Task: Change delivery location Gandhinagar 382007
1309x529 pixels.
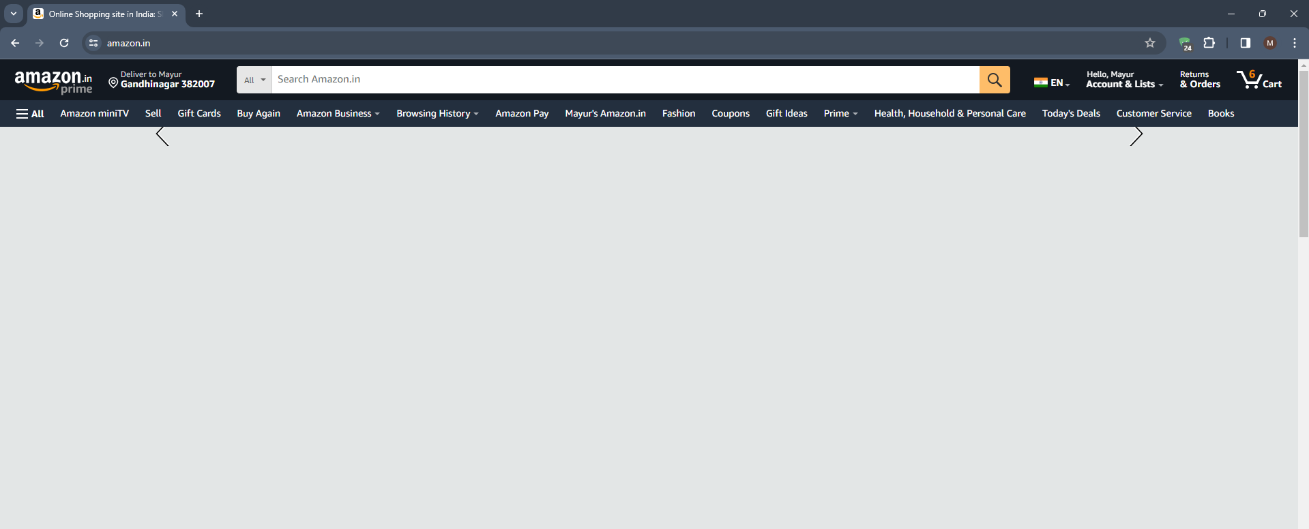Action: pyautogui.click(x=162, y=80)
